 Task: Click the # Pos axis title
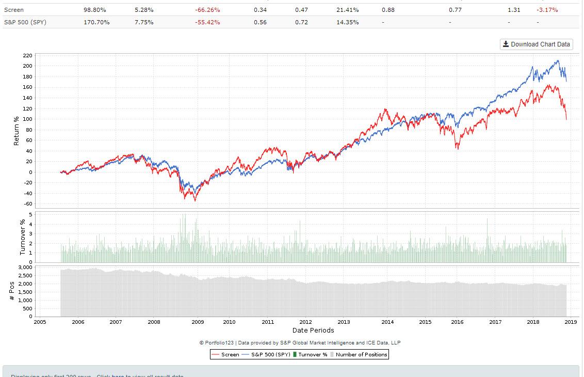[x=12, y=291]
